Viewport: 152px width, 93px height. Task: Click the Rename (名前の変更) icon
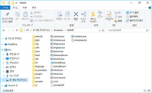pyautogui.click(x=84, y=14)
